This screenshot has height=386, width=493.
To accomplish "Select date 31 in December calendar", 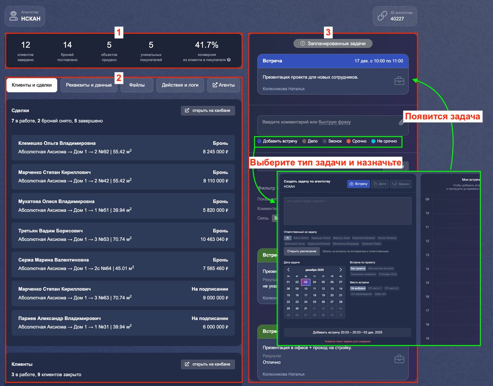I will coord(306,308).
